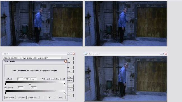Click the histogram display area

(x=35, y=70)
